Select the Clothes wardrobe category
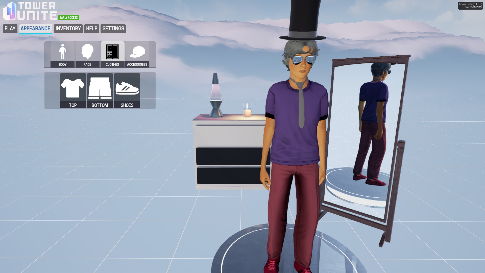Viewport: 485px width, 273px height. tap(112, 55)
